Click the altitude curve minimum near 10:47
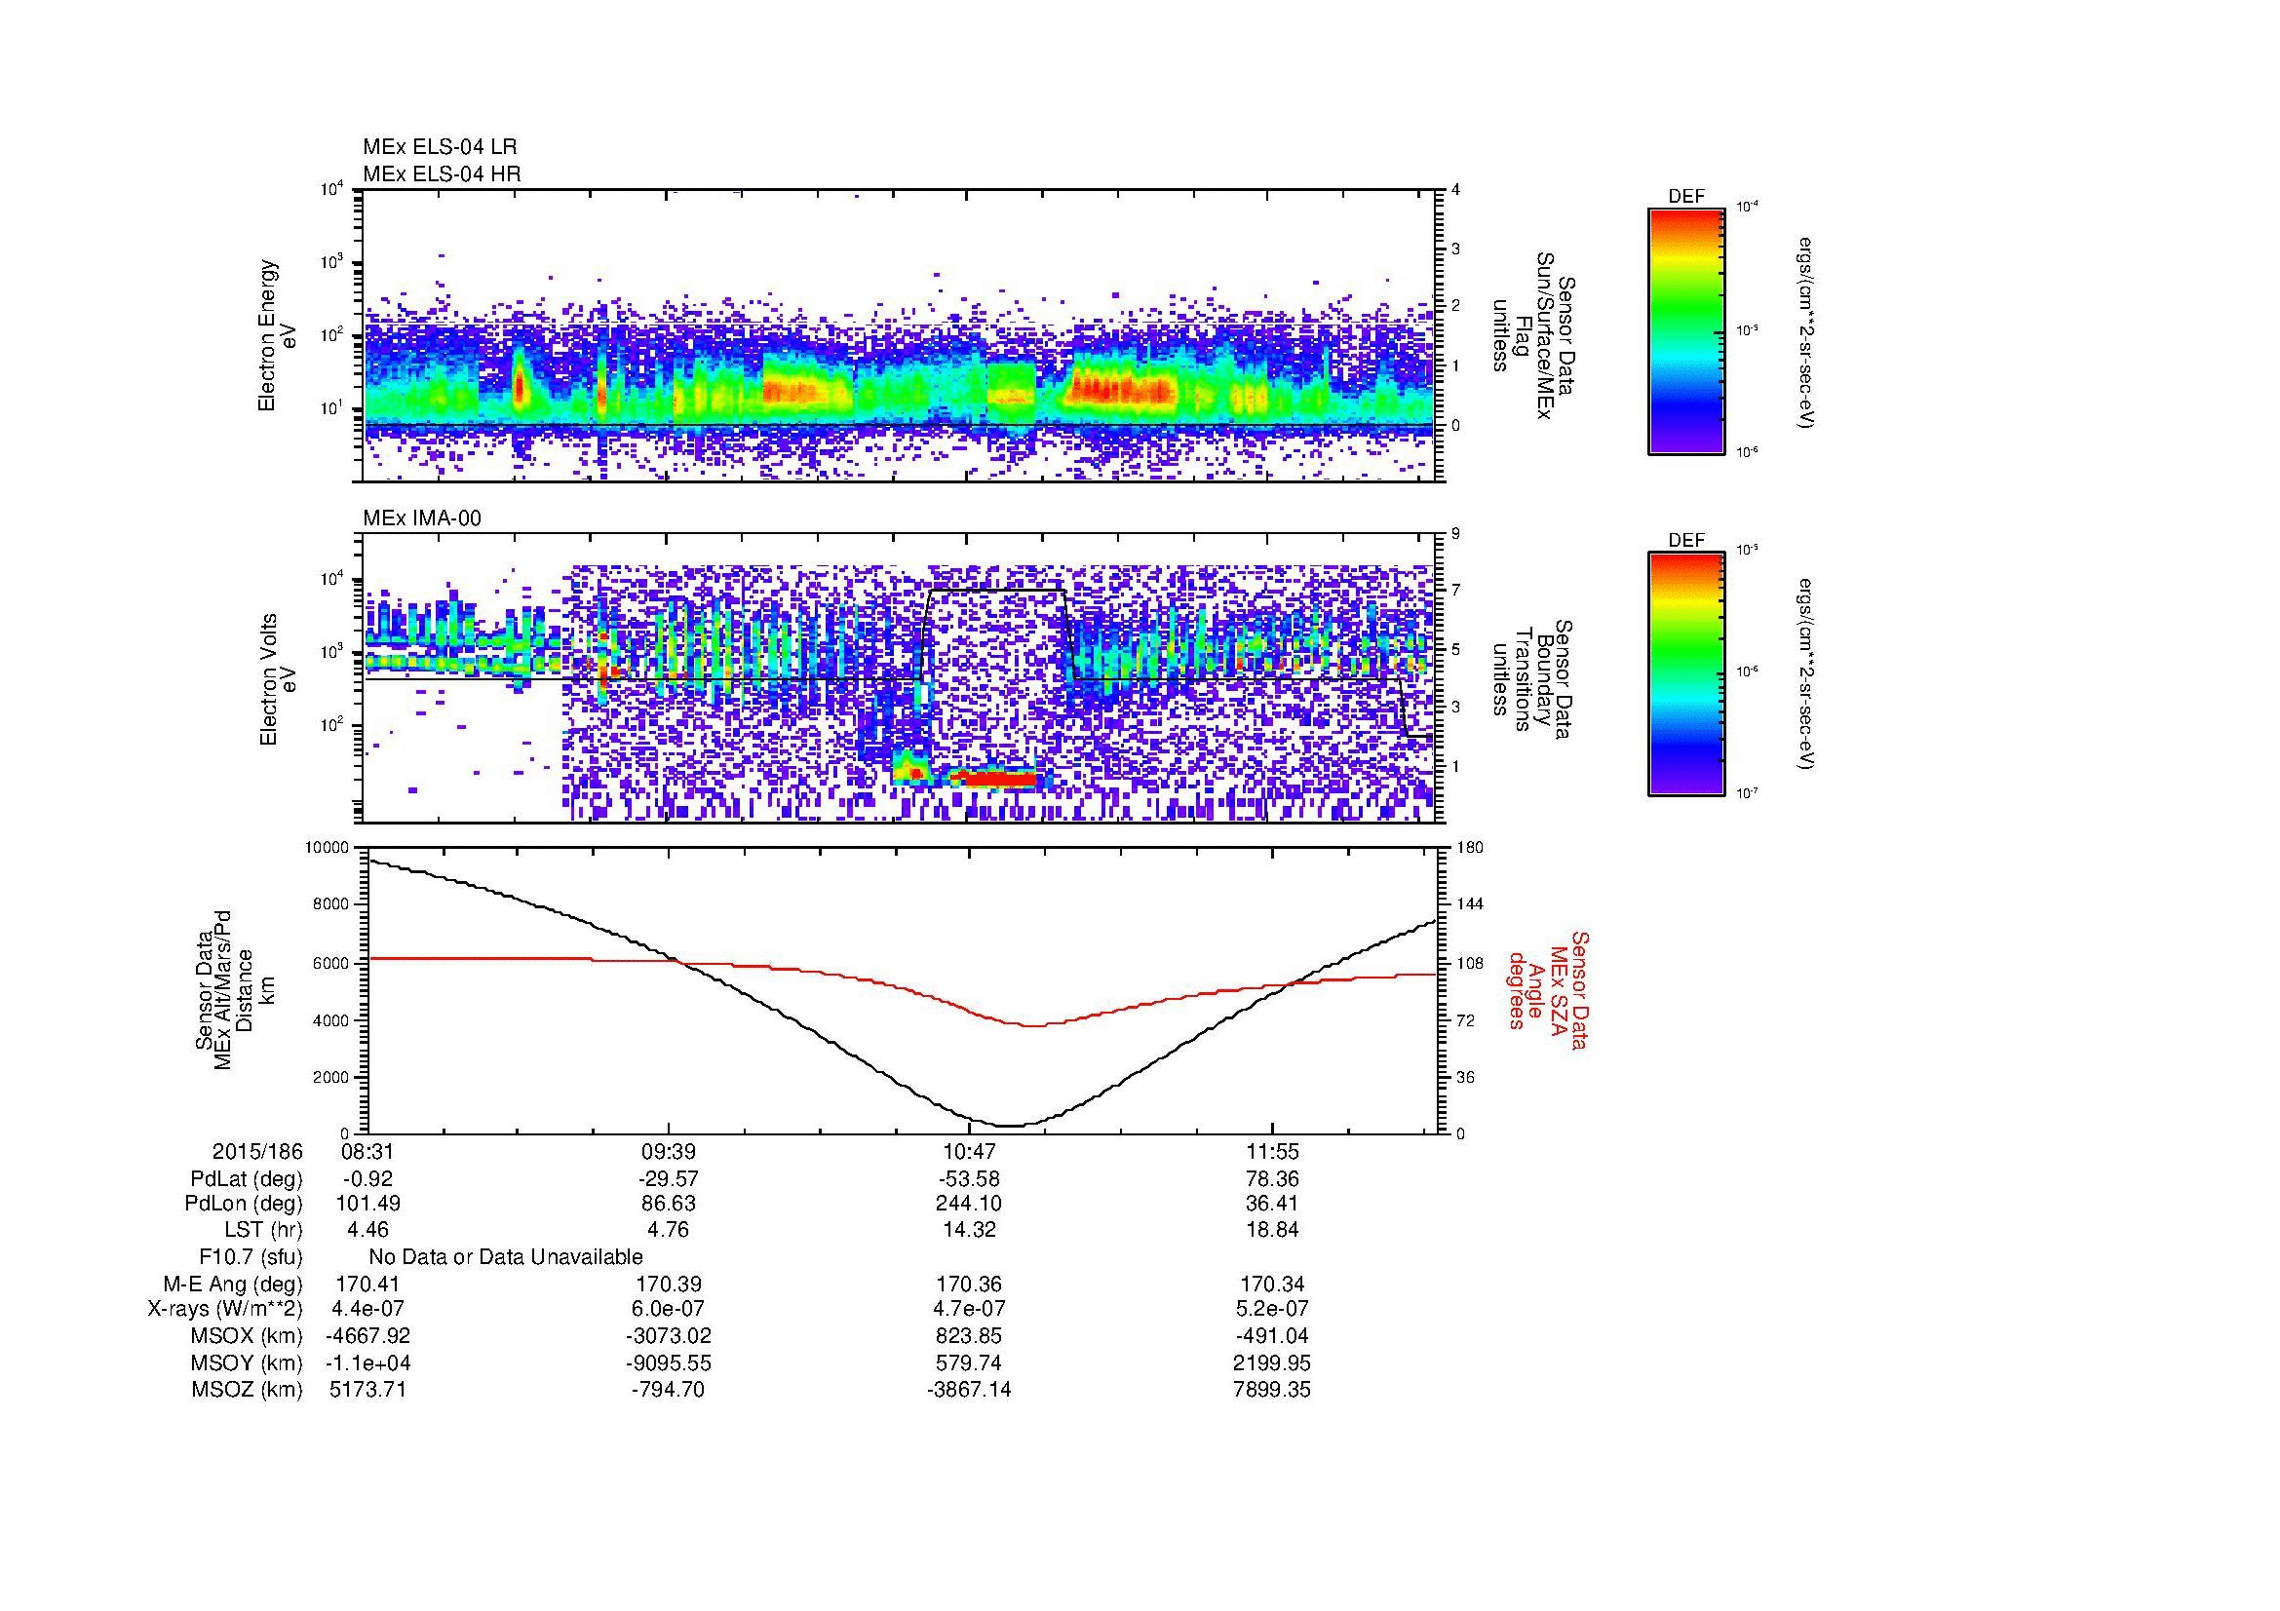 click(1009, 1126)
